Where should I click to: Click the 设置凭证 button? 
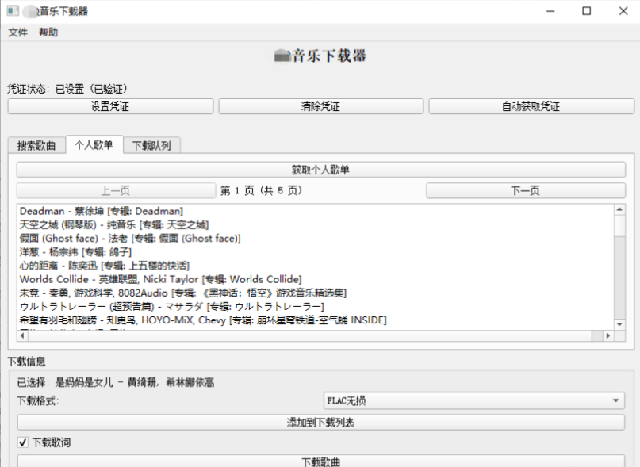pyautogui.click(x=110, y=107)
